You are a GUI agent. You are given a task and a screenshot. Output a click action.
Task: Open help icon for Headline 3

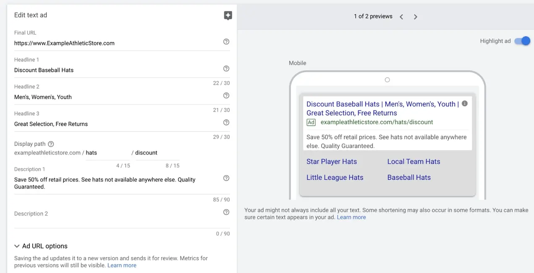pyautogui.click(x=226, y=122)
